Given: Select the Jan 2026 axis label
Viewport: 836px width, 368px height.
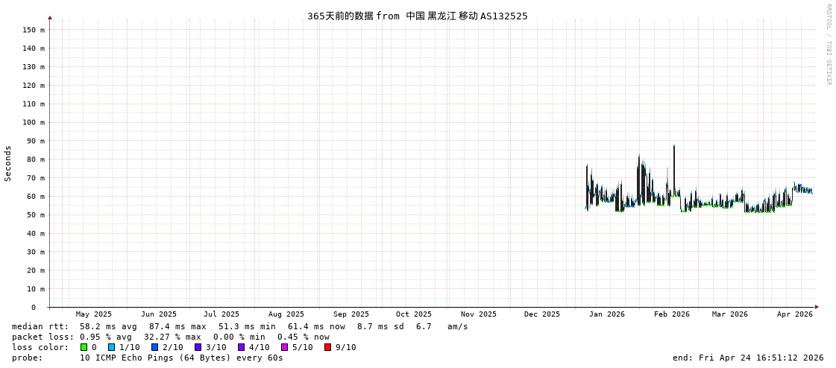Looking at the screenshot, I should coord(606,314).
